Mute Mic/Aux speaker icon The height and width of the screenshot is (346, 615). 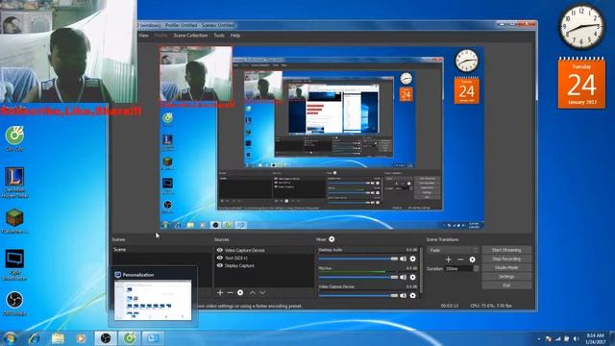404,278
